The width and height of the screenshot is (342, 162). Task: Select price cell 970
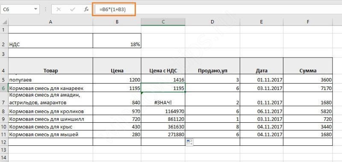[x=117, y=111]
